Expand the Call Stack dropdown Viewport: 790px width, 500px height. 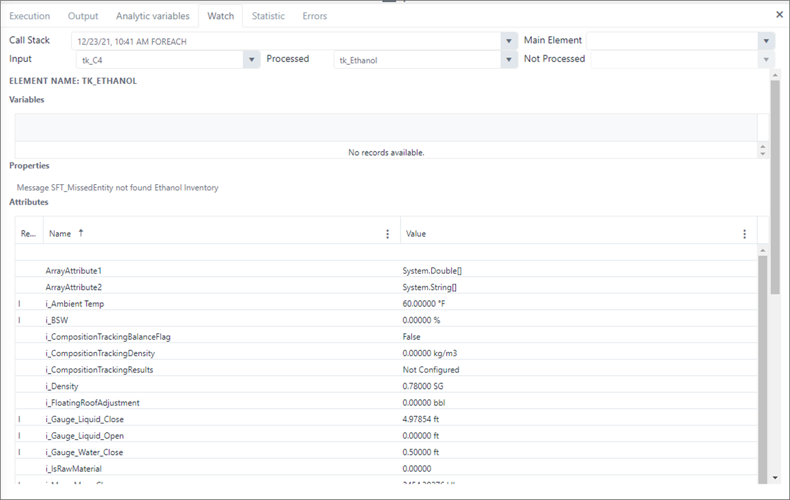click(509, 42)
